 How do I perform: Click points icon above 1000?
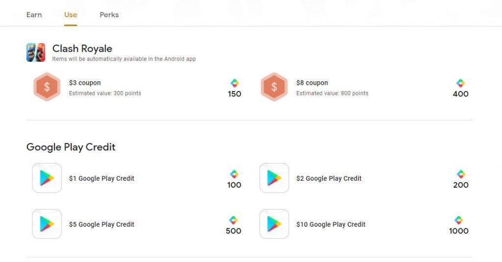coord(458,220)
